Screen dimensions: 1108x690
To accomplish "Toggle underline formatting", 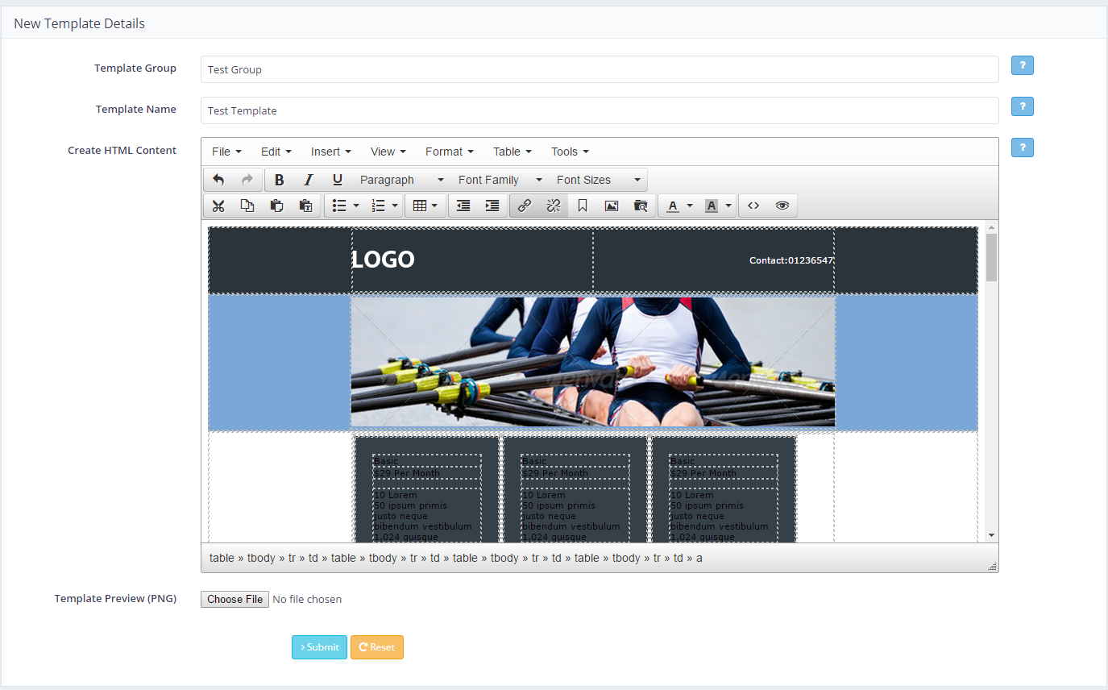I will tap(337, 180).
